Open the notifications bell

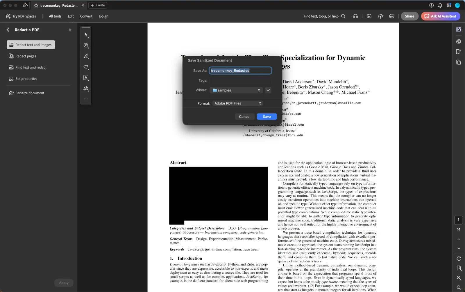click(440, 5)
